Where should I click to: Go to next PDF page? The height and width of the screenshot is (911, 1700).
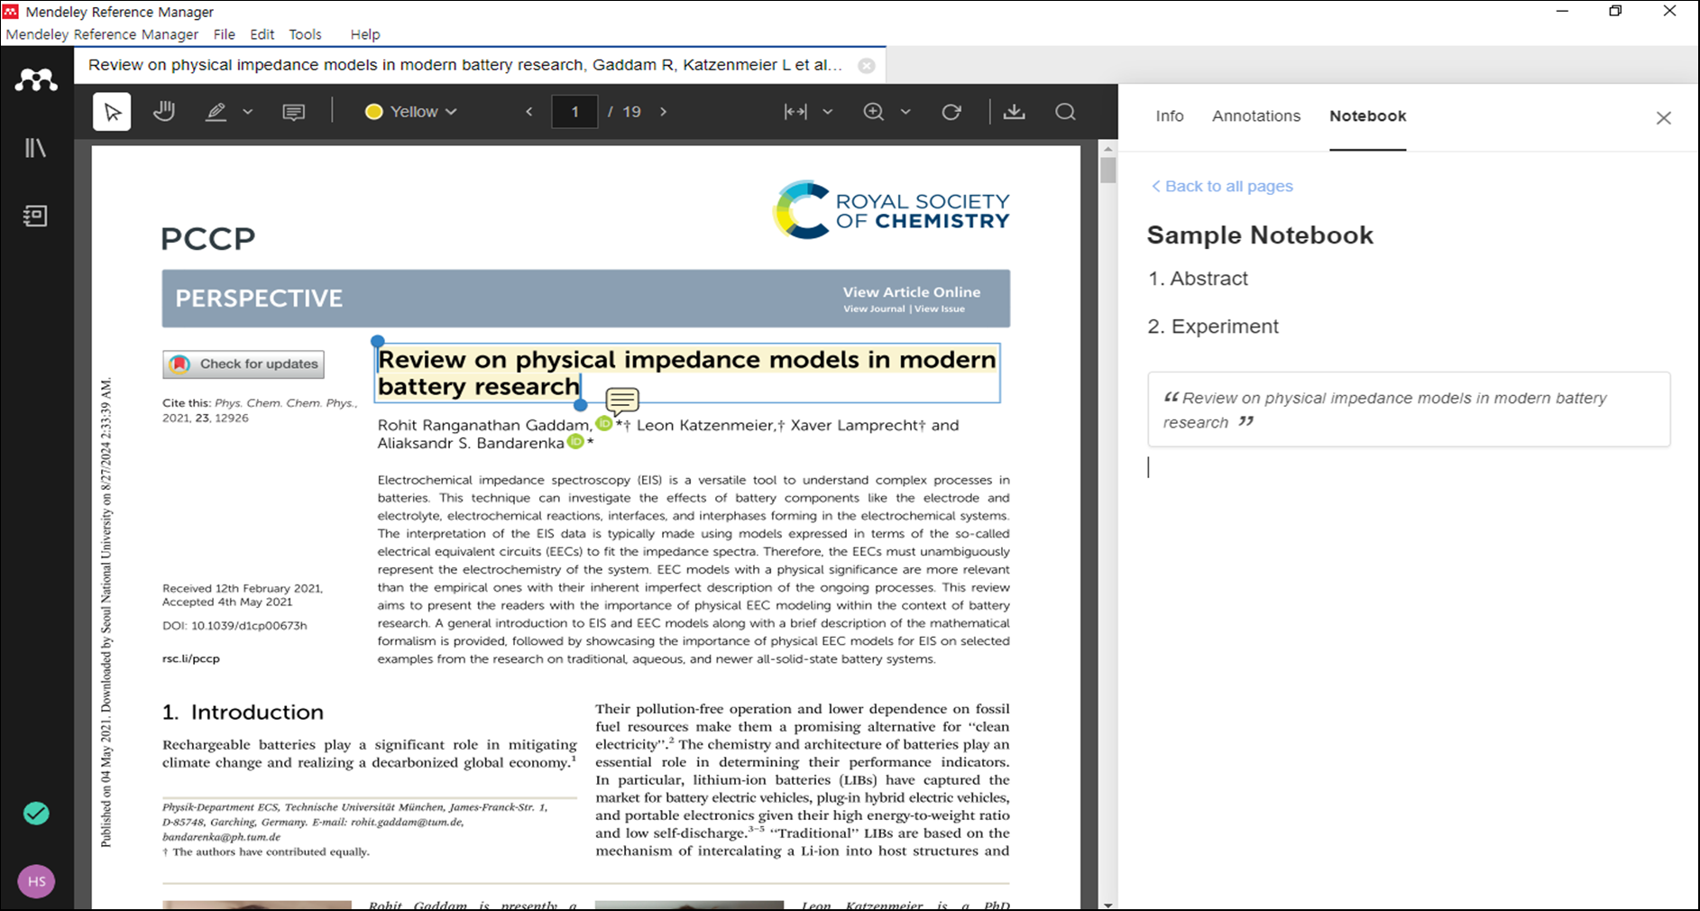click(x=663, y=112)
